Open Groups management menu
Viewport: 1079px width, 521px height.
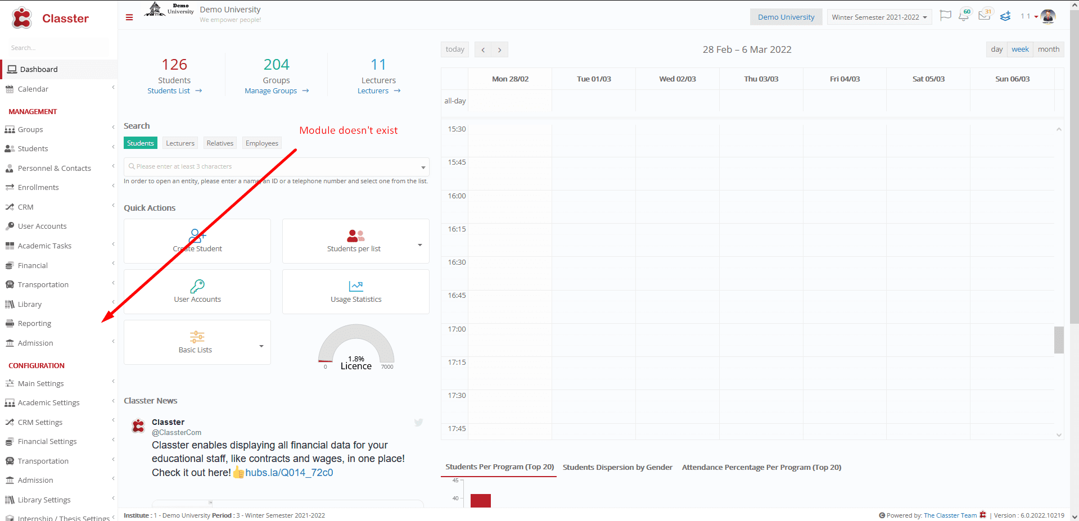[58, 129]
